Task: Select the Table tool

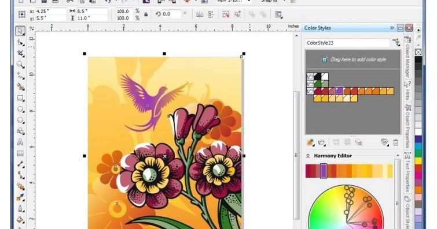Action: point(20,153)
